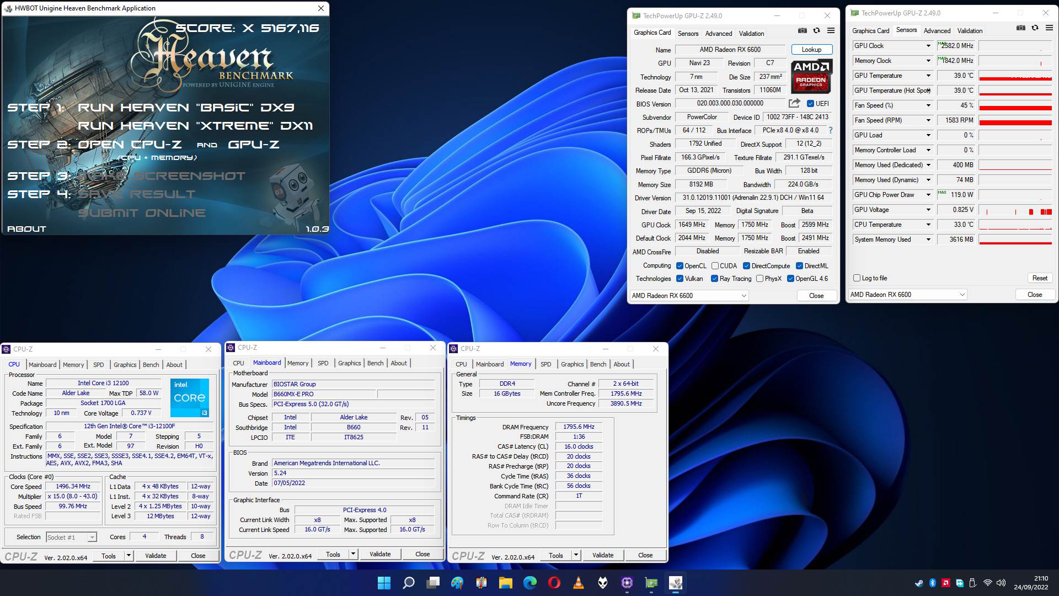Click Run Heaven "Xtreme" DX11
1059x596 pixels.
(195, 126)
